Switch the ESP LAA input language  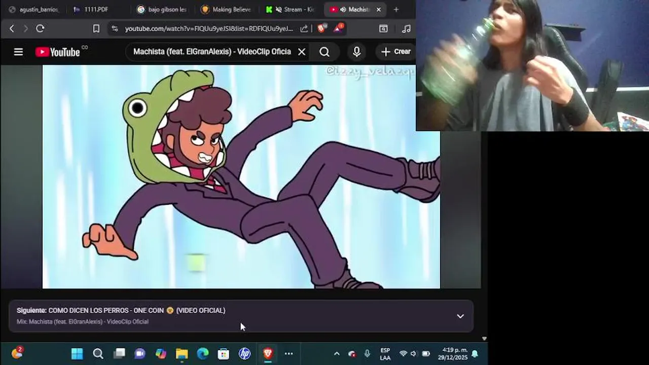[385, 354]
